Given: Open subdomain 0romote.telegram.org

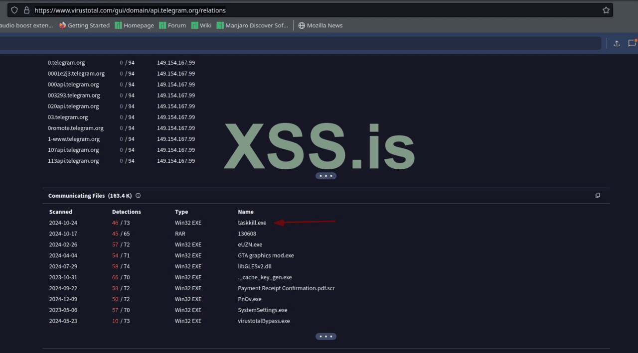Looking at the screenshot, I should click(x=76, y=128).
